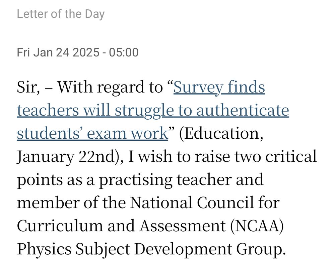Click the "(Education," reference text
The image size is (335, 276).
221,134
